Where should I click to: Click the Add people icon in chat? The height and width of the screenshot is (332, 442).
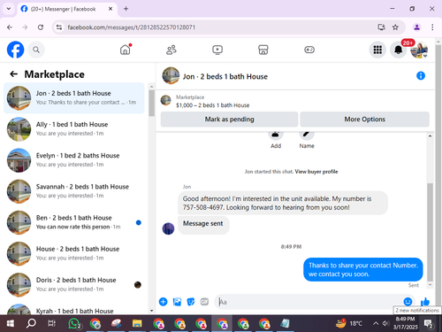click(276, 135)
